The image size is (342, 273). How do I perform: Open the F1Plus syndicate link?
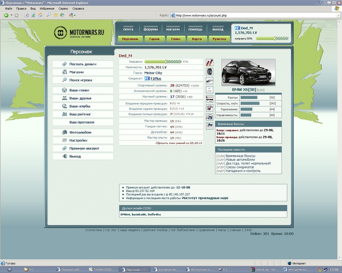(156, 79)
